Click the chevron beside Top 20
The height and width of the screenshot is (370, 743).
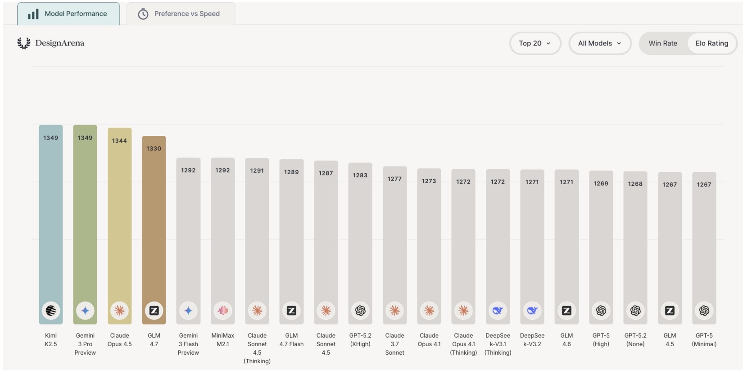coord(548,44)
